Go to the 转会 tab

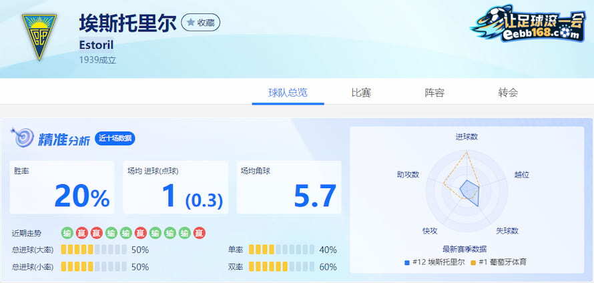pyautogui.click(x=508, y=93)
